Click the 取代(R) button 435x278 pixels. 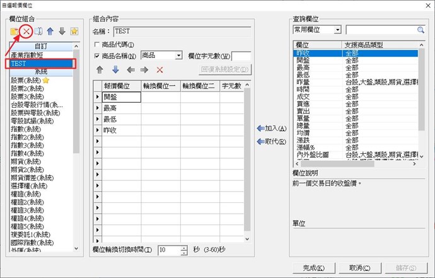click(272, 141)
